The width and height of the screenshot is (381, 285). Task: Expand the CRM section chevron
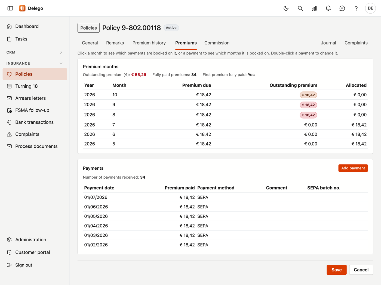pyautogui.click(x=61, y=52)
